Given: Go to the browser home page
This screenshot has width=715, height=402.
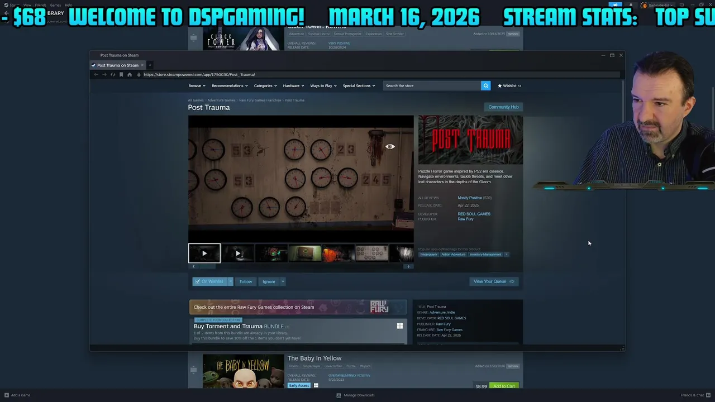Looking at the screenshot, I should coord(130,74).
